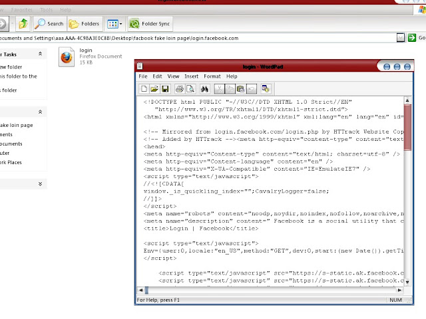Click 'For Help, press F1' status text

(x=158, y=300)
